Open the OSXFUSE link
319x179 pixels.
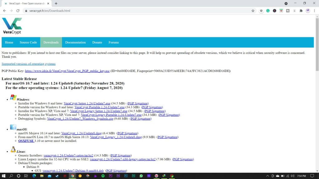click(26, 141)
